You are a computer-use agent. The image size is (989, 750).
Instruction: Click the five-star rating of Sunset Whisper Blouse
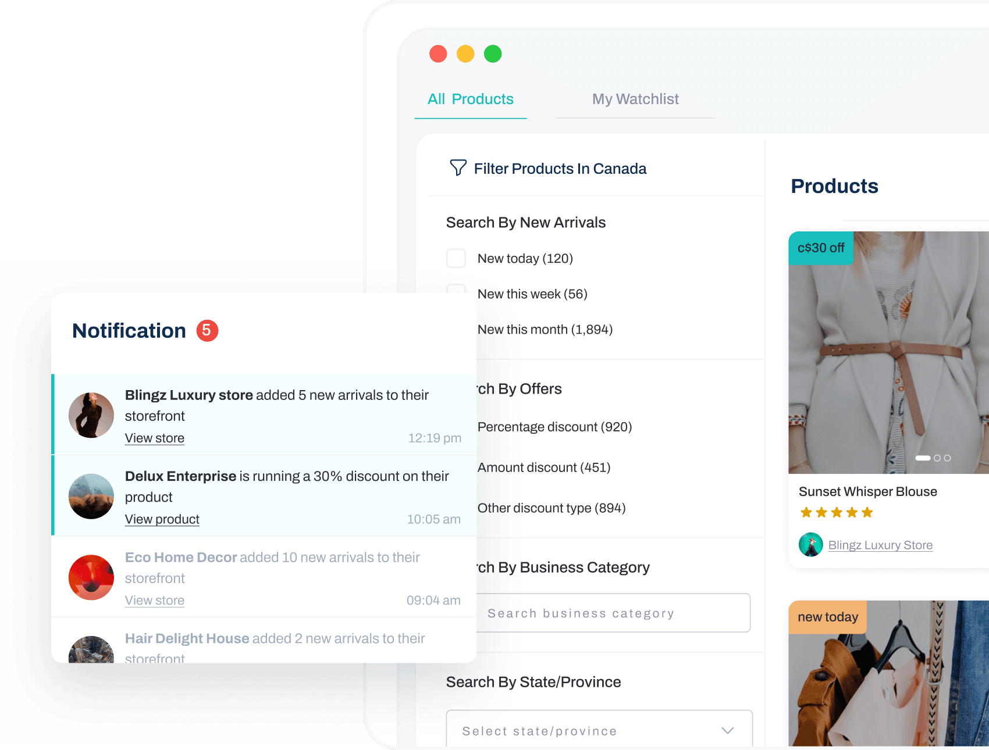(x=837, y=512)
